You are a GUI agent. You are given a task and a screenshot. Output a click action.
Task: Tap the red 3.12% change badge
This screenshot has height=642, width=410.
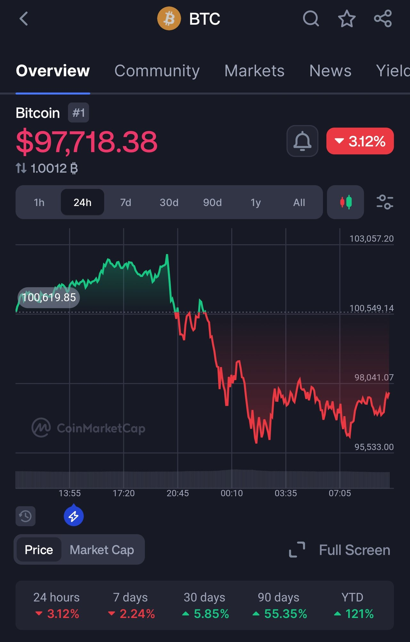coord(360,141)
